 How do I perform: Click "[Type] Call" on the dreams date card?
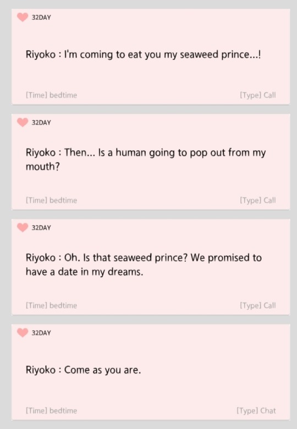click(258, 305)
